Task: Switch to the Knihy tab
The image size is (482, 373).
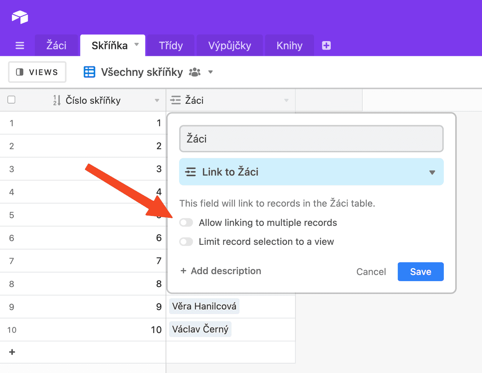Action: (x=289, y=45)
